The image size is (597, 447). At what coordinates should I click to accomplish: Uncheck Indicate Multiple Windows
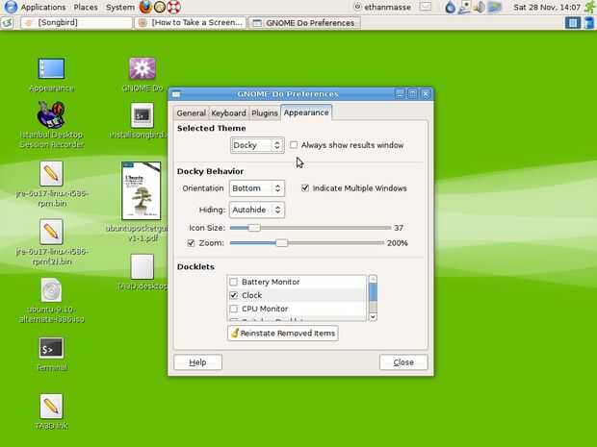[x=305, y=188]
